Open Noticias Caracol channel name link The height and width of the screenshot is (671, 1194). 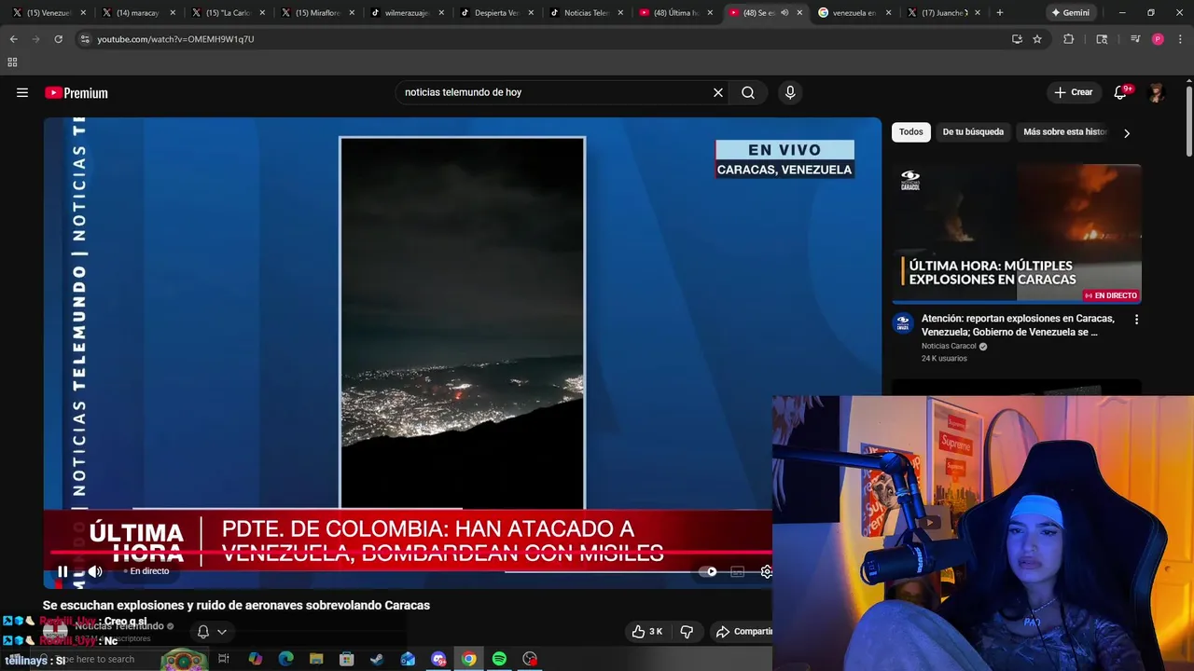[x=949, y=346]
